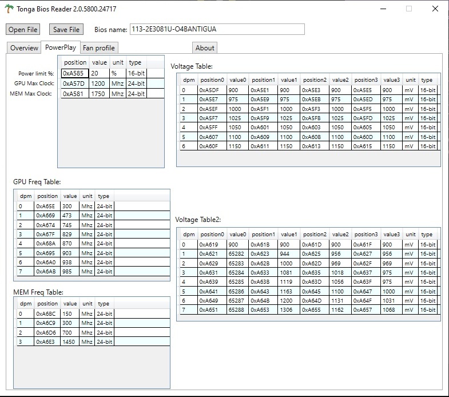Click MEM Freq Table position column header
Viewport: 449px width, 397px height.
coord(47,304)
